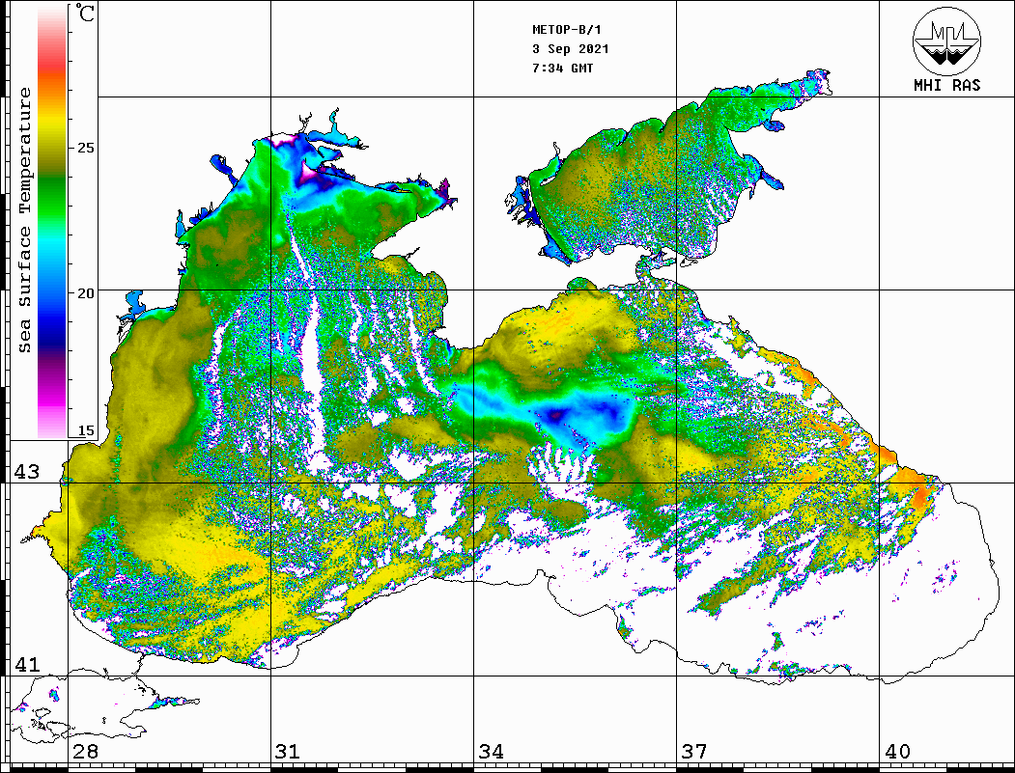This screenshot has width=1015, height=773.
Task: Click longitude label 40
Action: click(897, 751)
